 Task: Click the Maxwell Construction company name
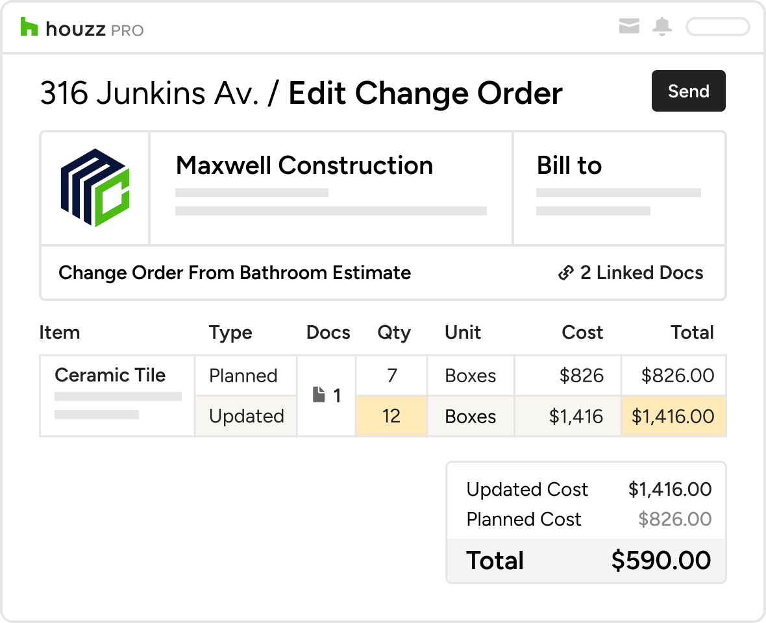pyautogui.click(x=304, y=165)
